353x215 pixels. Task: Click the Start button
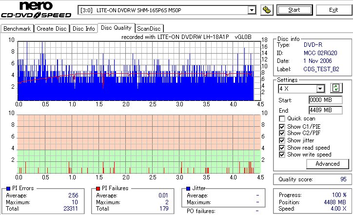294,10
